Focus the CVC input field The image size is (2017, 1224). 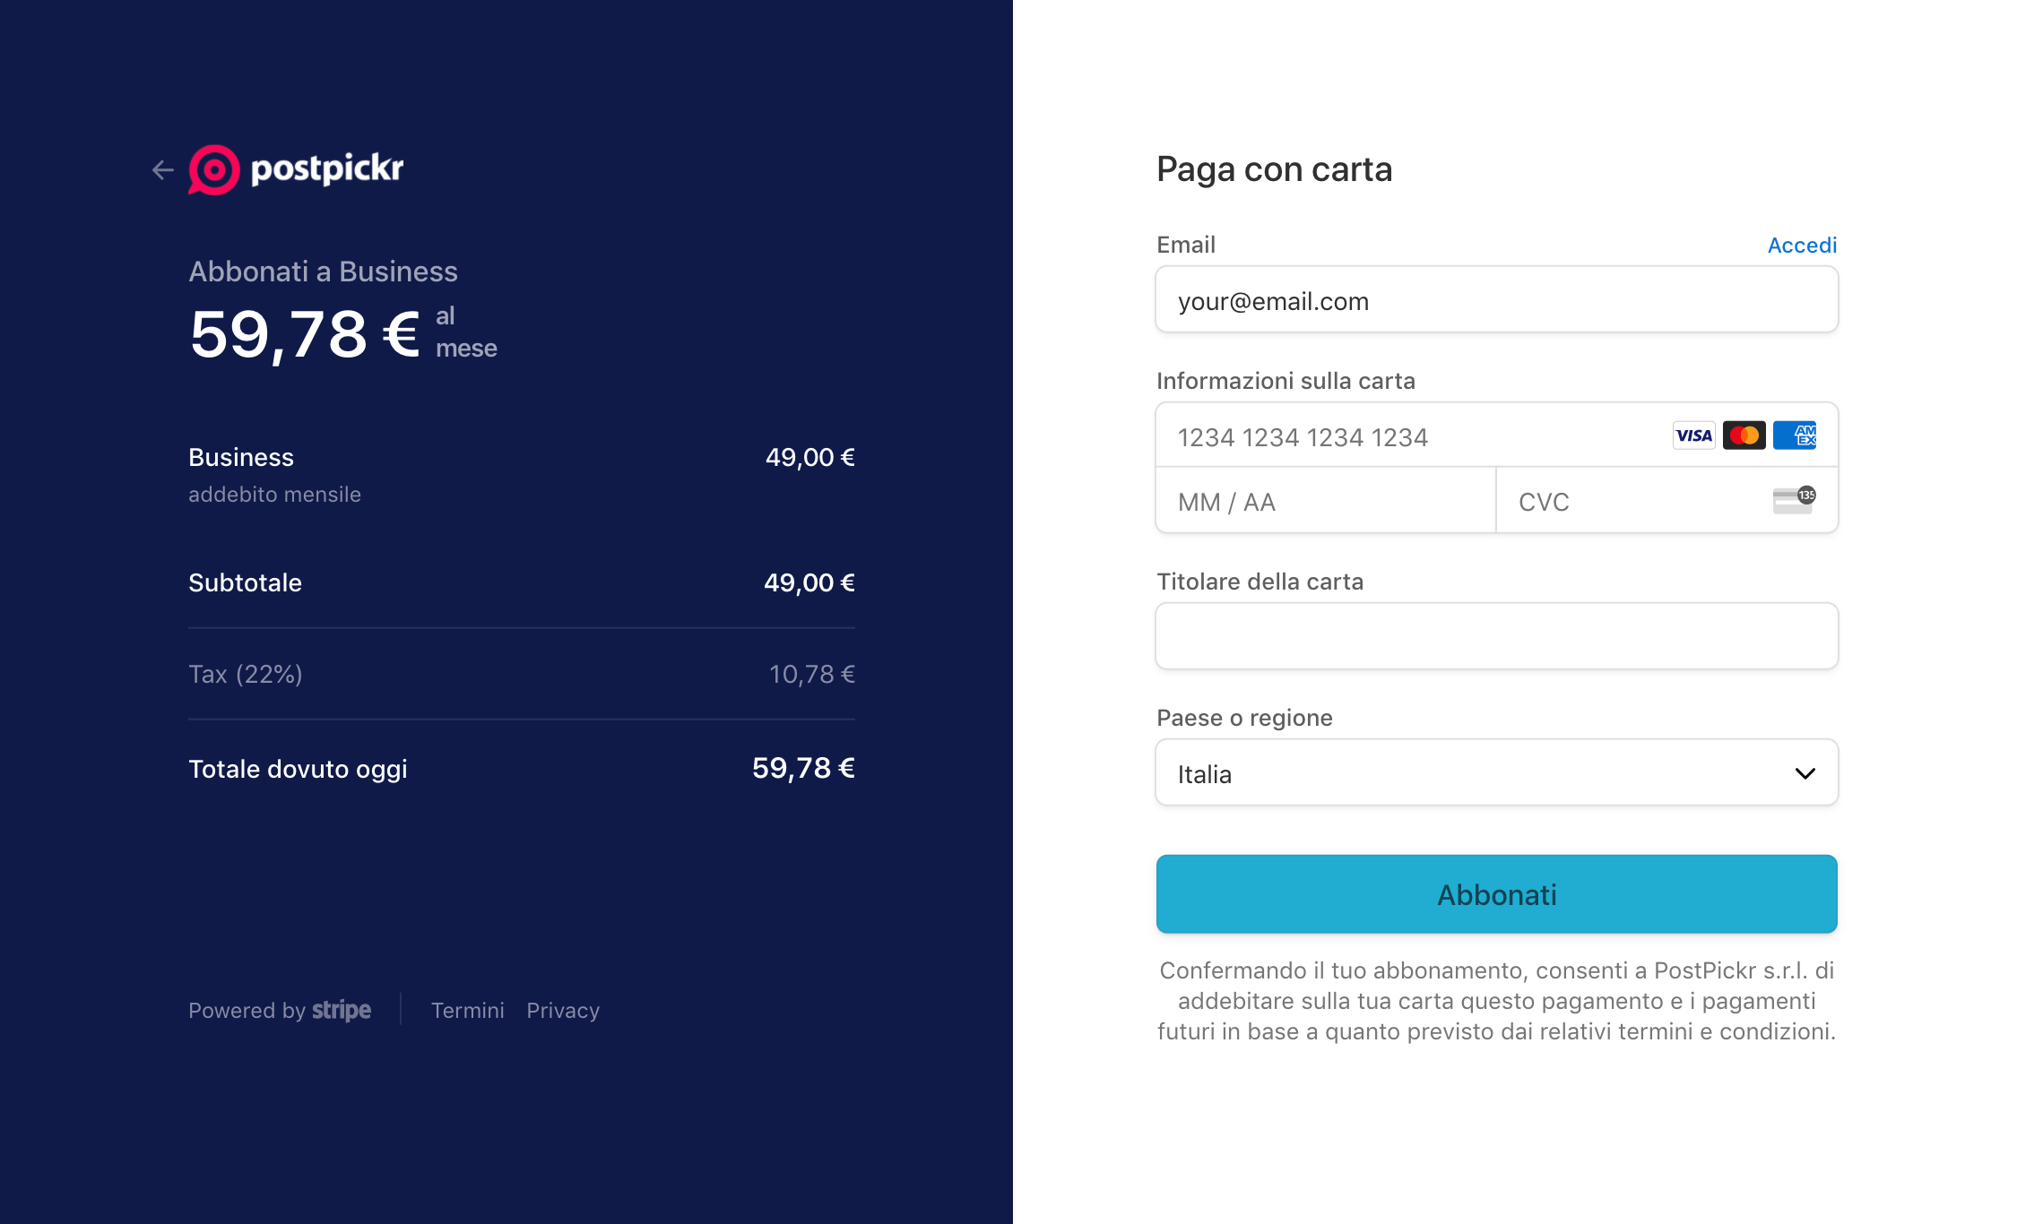(x=1632, y=502)
